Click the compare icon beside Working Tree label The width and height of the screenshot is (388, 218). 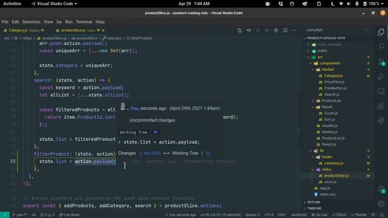[x=156, y=132]
